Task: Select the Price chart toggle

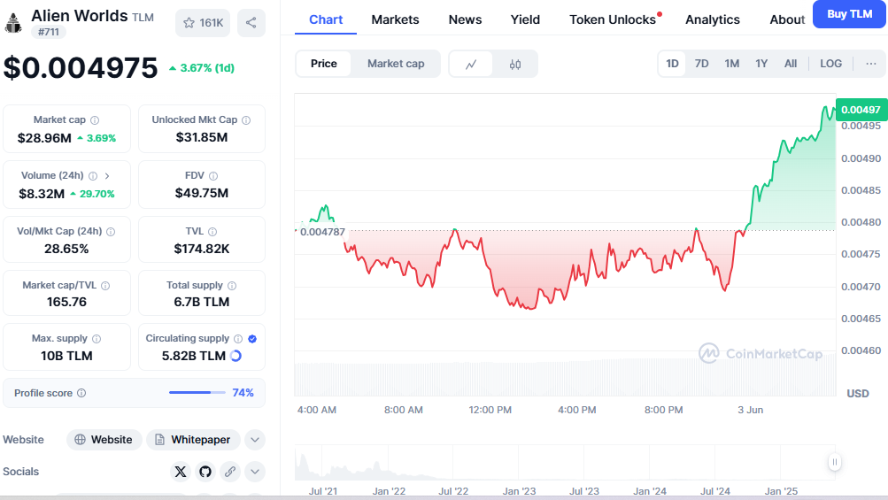Action: point(324,64)
